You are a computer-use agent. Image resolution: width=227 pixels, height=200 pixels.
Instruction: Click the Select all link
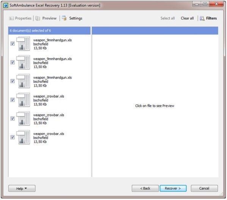tap(168, 18)
